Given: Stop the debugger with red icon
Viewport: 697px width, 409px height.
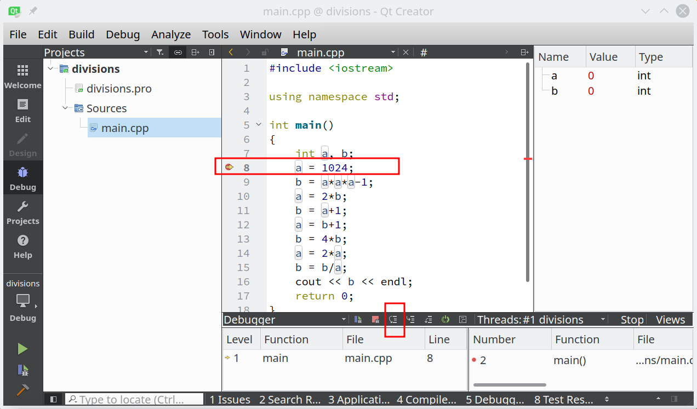Looking at the screenshot, I should [375, 319].
